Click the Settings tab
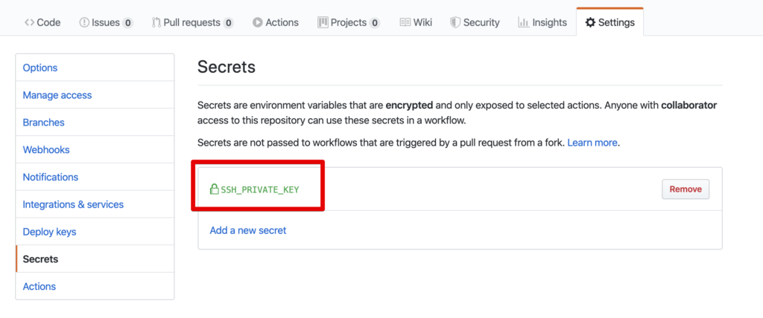The image size is (763, 318). [610, 22]
